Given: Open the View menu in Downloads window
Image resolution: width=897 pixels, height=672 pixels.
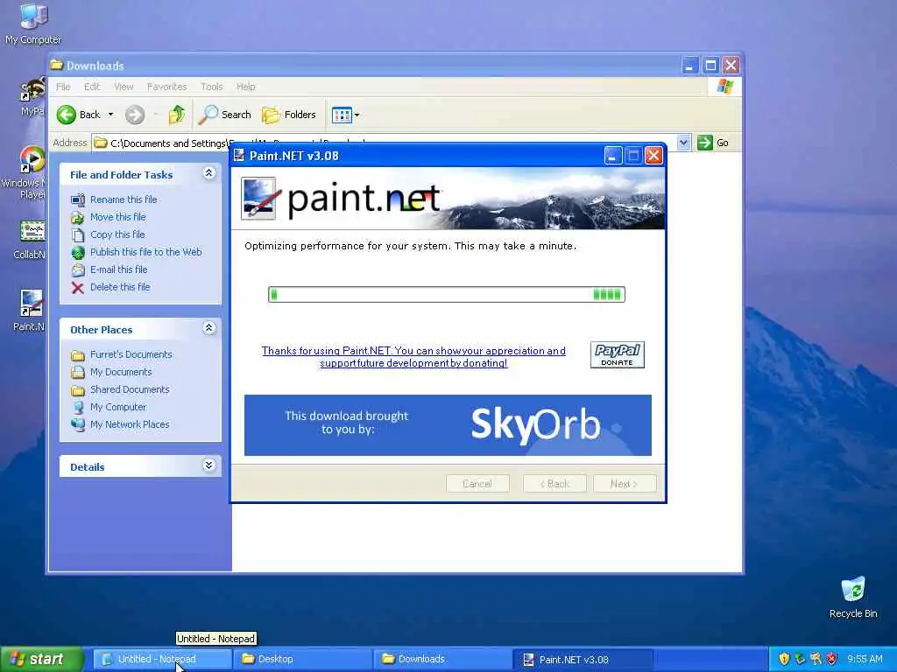Looking at the screenshot, I should point(124,87).
